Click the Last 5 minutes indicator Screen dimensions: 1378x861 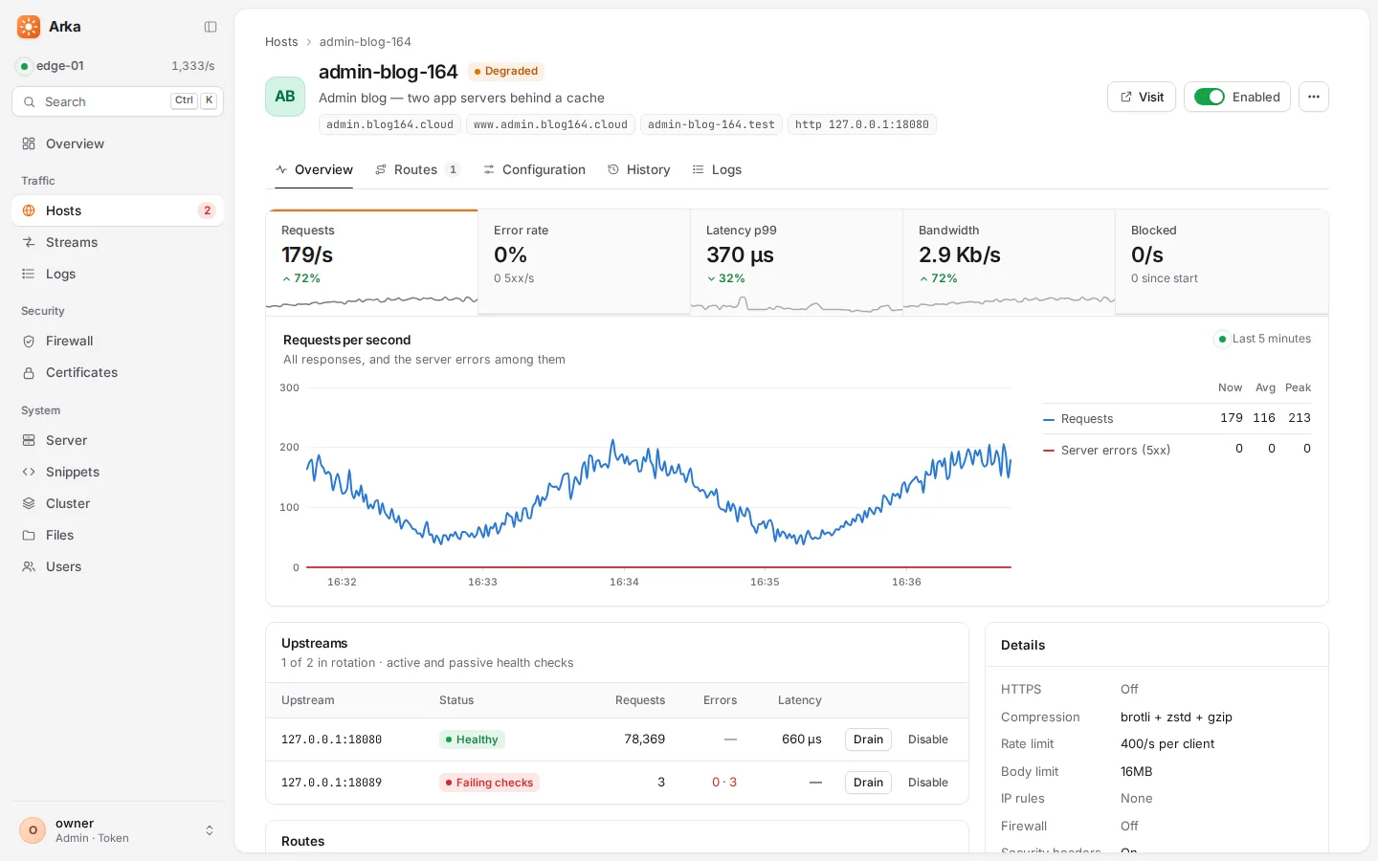pos(1263,339)
